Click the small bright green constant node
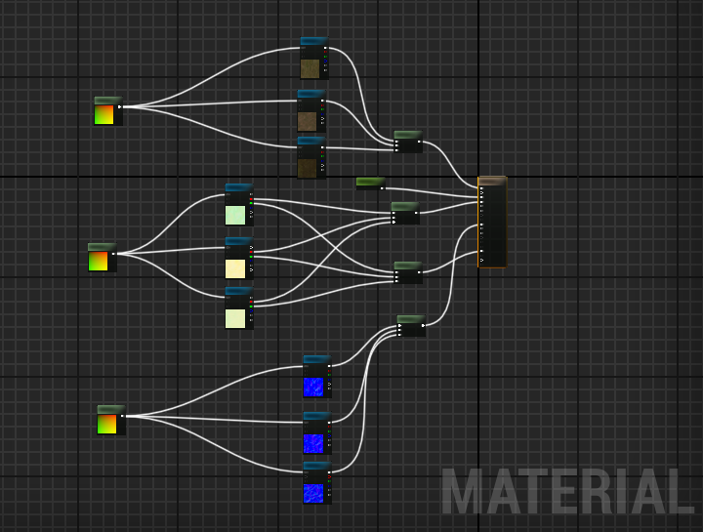Screen dimensions: 703x532 point(369,183)
